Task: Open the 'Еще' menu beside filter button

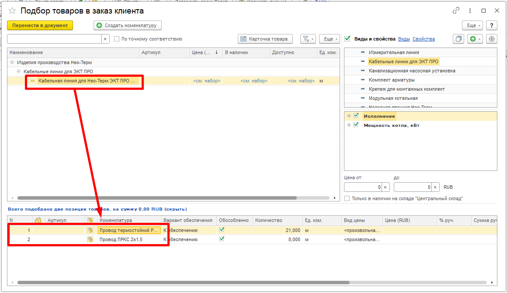Action: click(330, 39)
